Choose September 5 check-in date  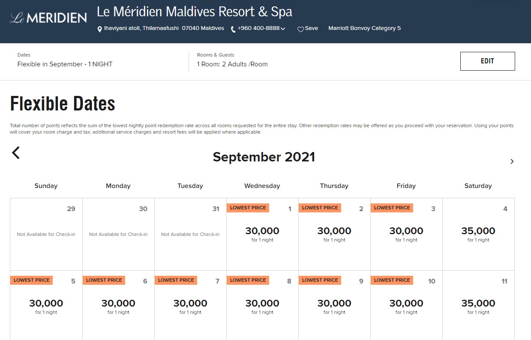point(46,306)
